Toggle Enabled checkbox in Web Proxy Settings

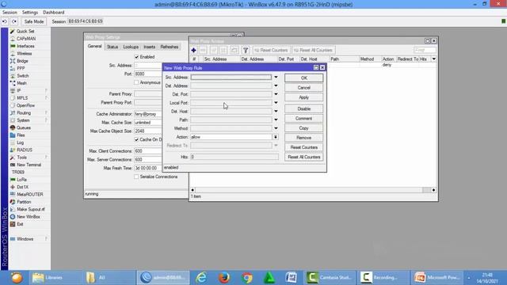(136, 57)
